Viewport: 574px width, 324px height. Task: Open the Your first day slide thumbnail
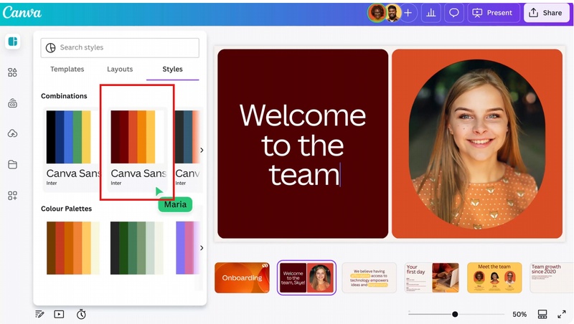432,277
